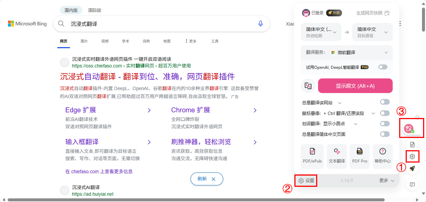
Task: Open https://oss.chiefaso.com URL link
Action: click(131, 66)
